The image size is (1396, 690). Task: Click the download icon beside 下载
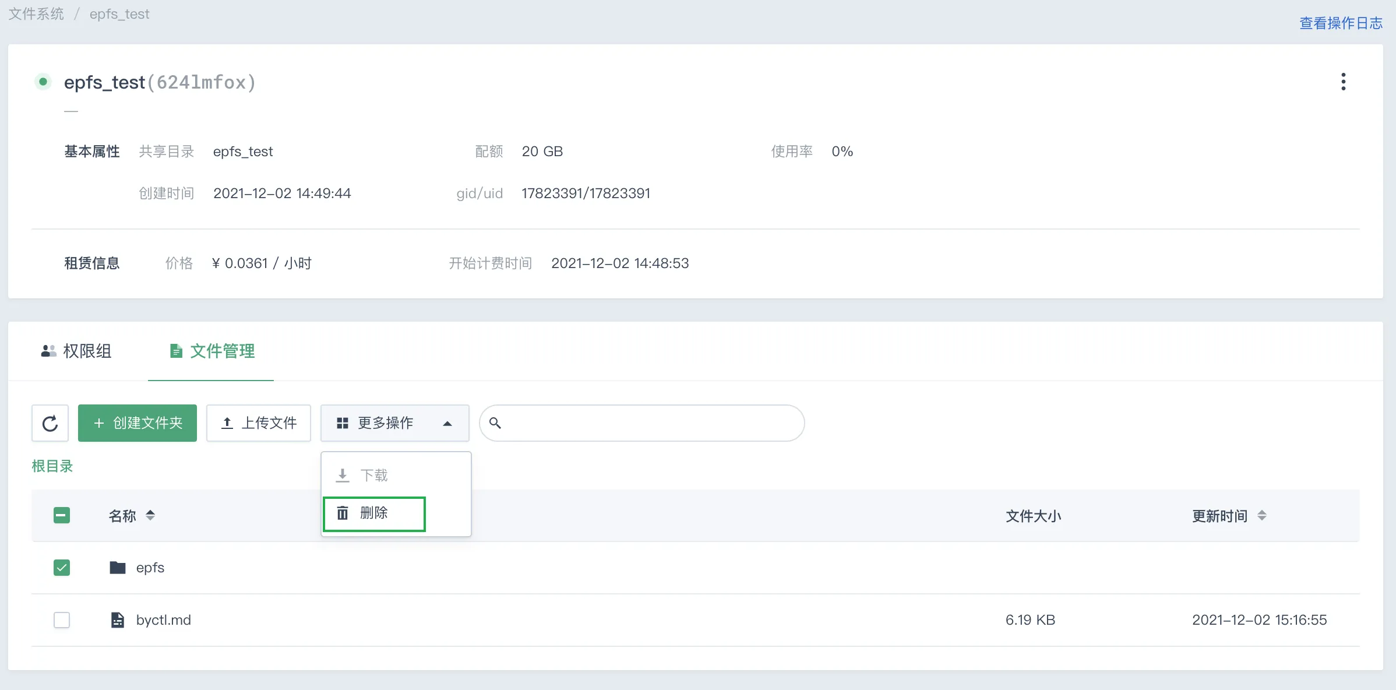(x=343, y=476)
